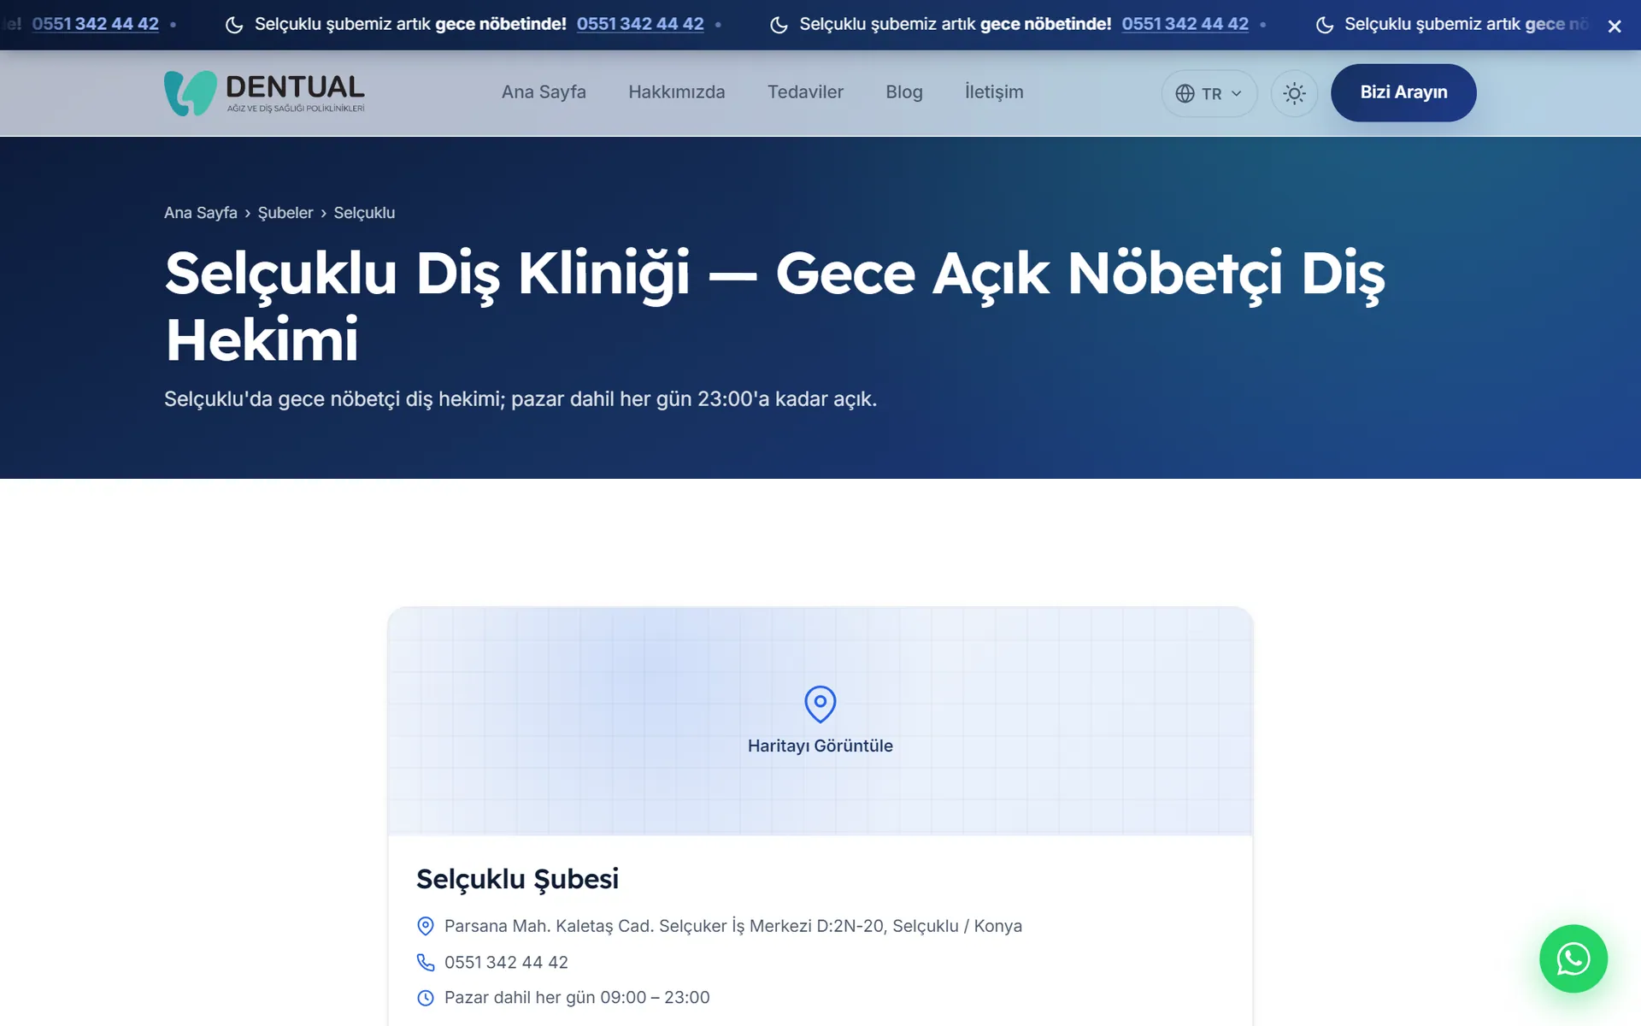Open the Hakkımızda menu item

point(676,92)
